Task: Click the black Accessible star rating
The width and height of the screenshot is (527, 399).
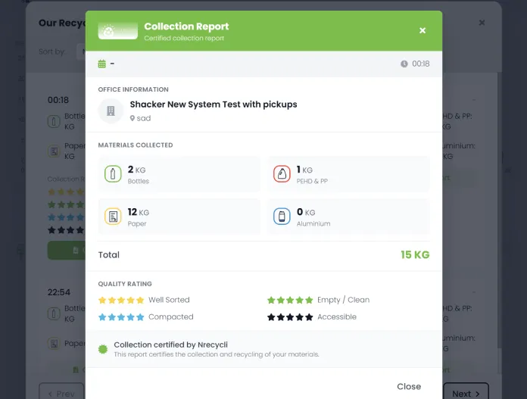Action: (x=289, y=317)
